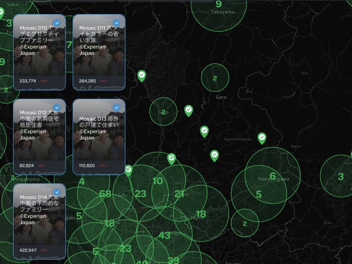Click the red 3.31 change value on D14
The width and height of the screenshot is (352, 264).
44,250
